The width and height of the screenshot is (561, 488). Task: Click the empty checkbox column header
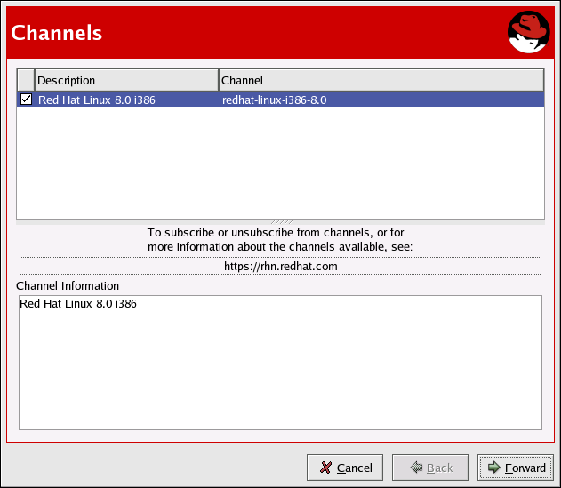tap(26, 80)
